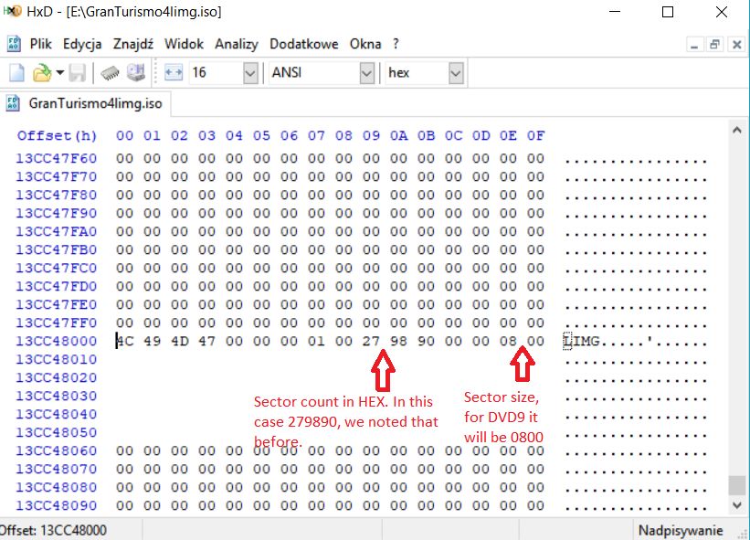Select offset row 13CC48050
Screen dimensions: 750x540
[57, 432]
